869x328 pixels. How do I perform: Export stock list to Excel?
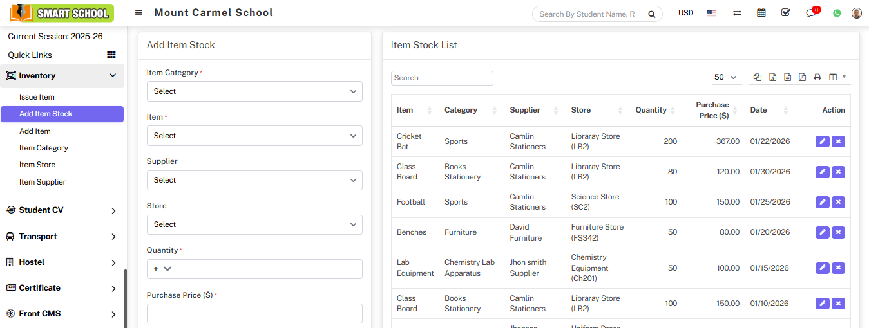pos(772,77)
